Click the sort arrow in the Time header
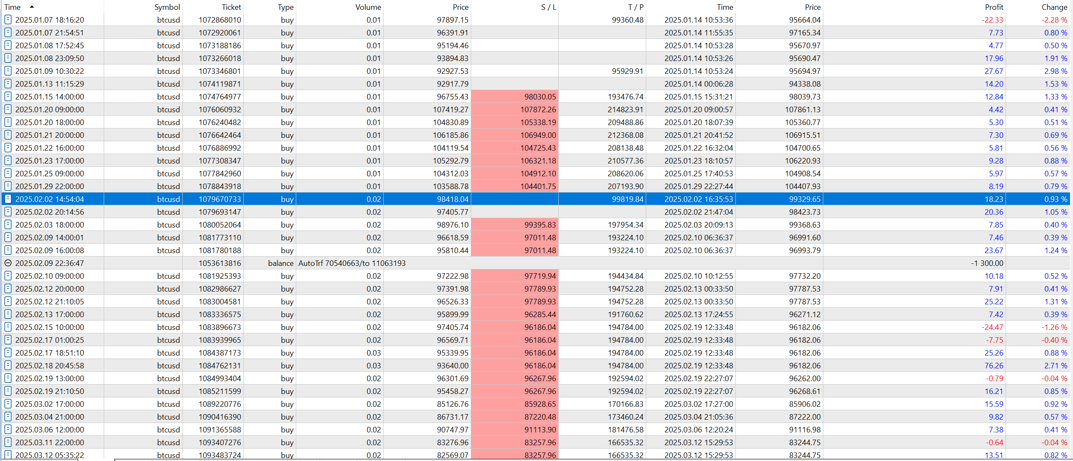This screenshot has width=1073, height=461. pos(32,7)
